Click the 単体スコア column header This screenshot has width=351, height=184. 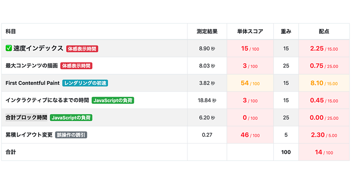(250, 32)
